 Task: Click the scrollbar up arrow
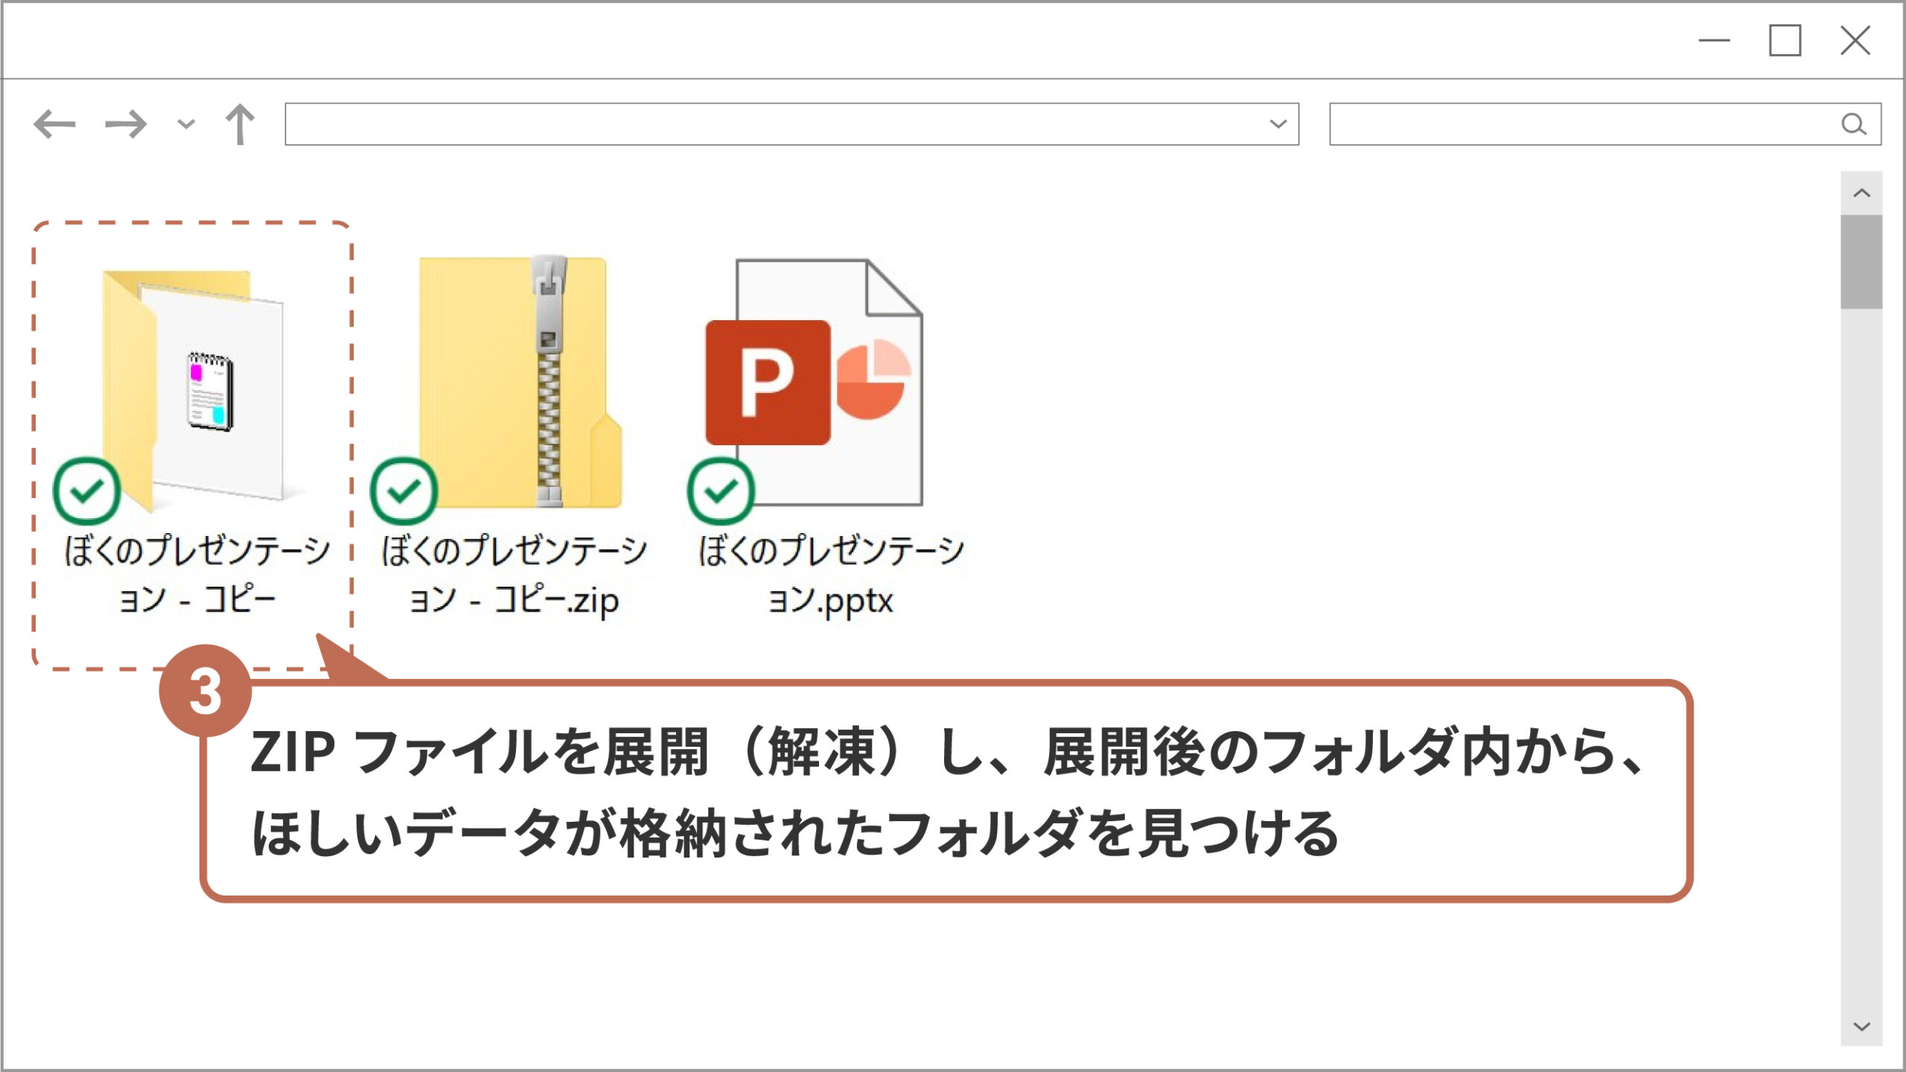[1861, 194]
